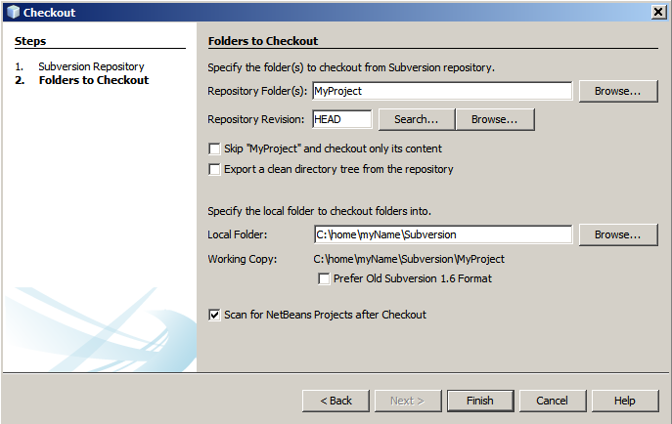Cancel the checkout wizard
672x424 pixels.
(552, 401)
